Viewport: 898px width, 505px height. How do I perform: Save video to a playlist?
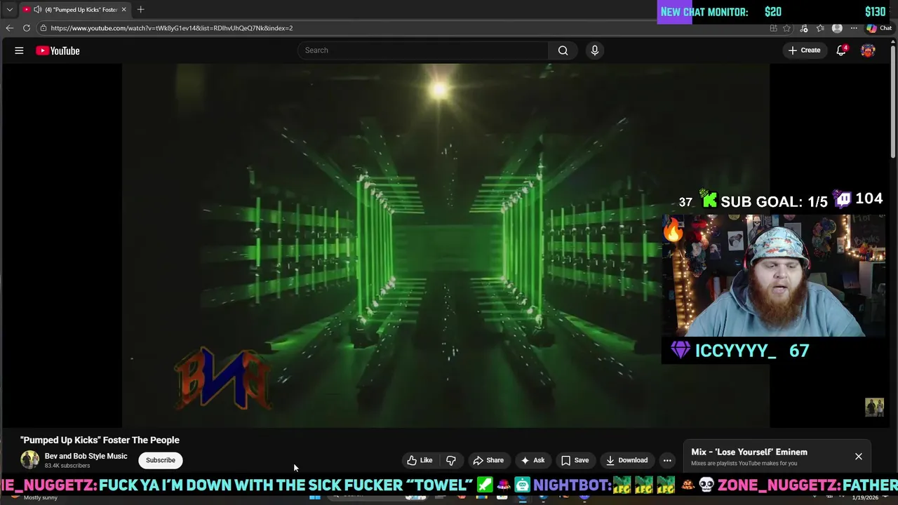[575, 460]
